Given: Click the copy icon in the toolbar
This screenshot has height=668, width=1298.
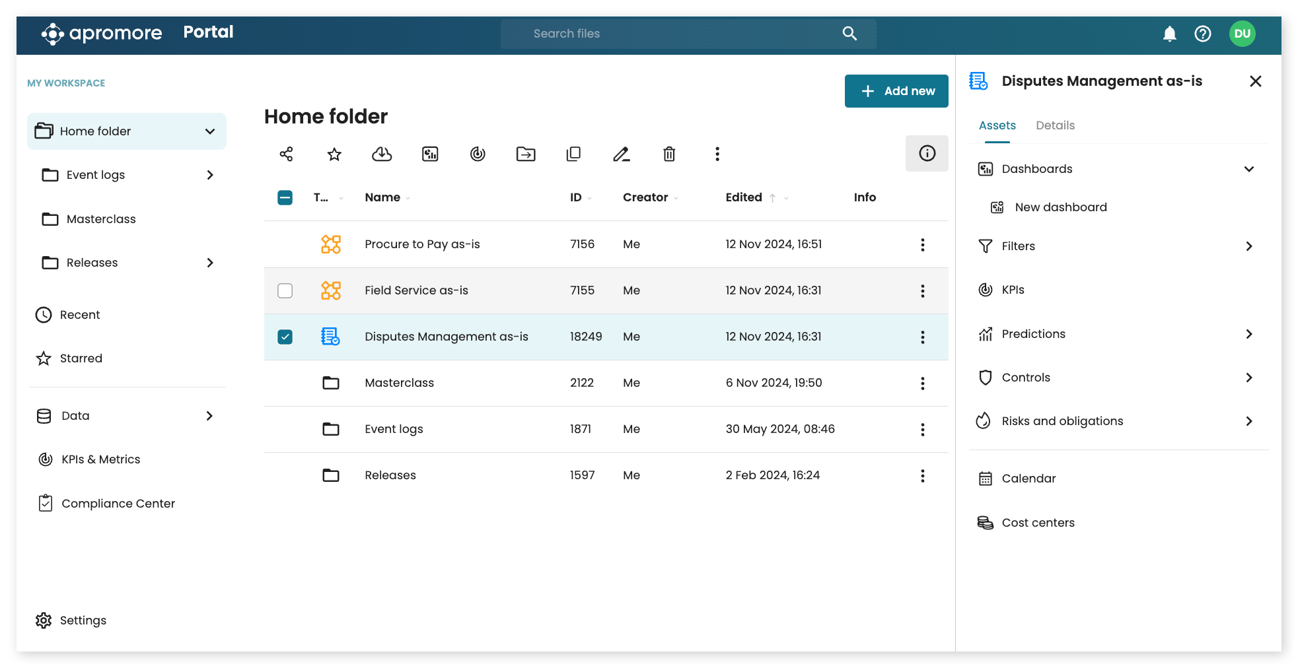Looking at the screenshot, I should click(573, 154).
